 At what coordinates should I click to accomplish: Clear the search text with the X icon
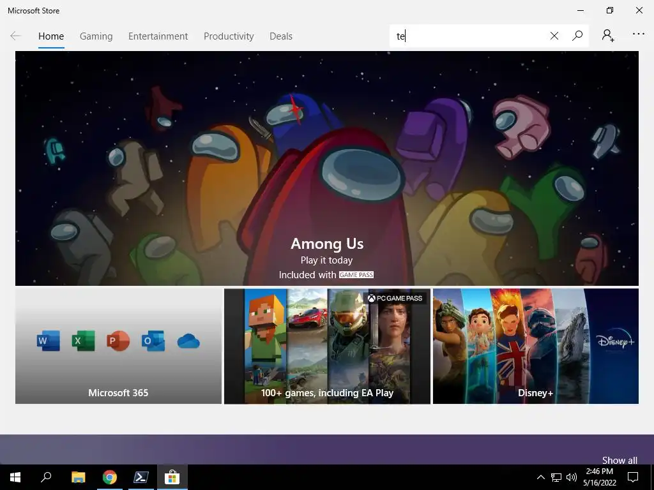pyautogui.click(x=554, y=36)
